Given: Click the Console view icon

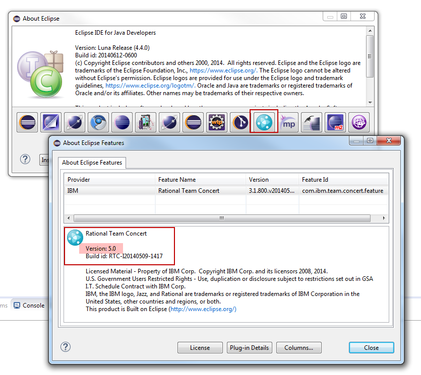Looking at the screenshot, I should [x=17, y=306].
